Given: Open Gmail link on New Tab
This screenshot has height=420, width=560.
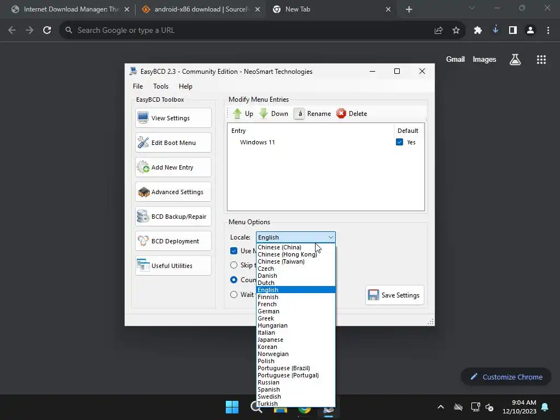Looking at the screenshot, I should (456, 59).
